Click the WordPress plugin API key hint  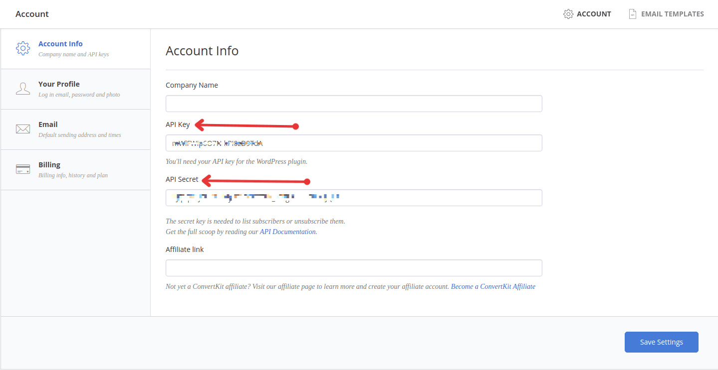pos(237,161)
